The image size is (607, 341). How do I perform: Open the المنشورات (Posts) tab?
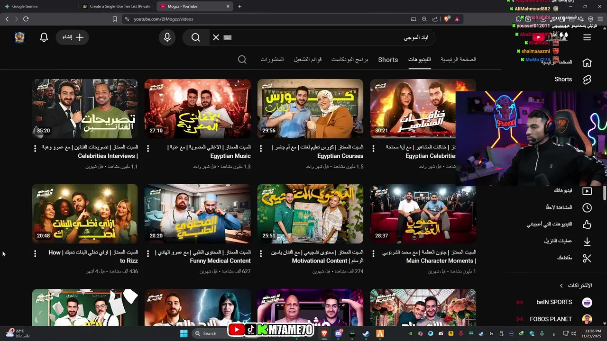(272, 60)
